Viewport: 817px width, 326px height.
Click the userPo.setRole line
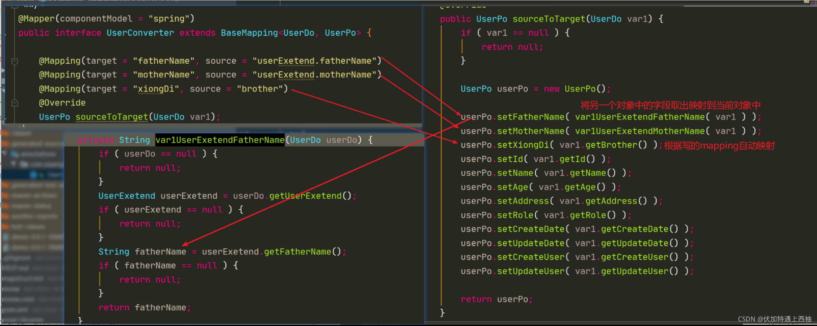546,215
